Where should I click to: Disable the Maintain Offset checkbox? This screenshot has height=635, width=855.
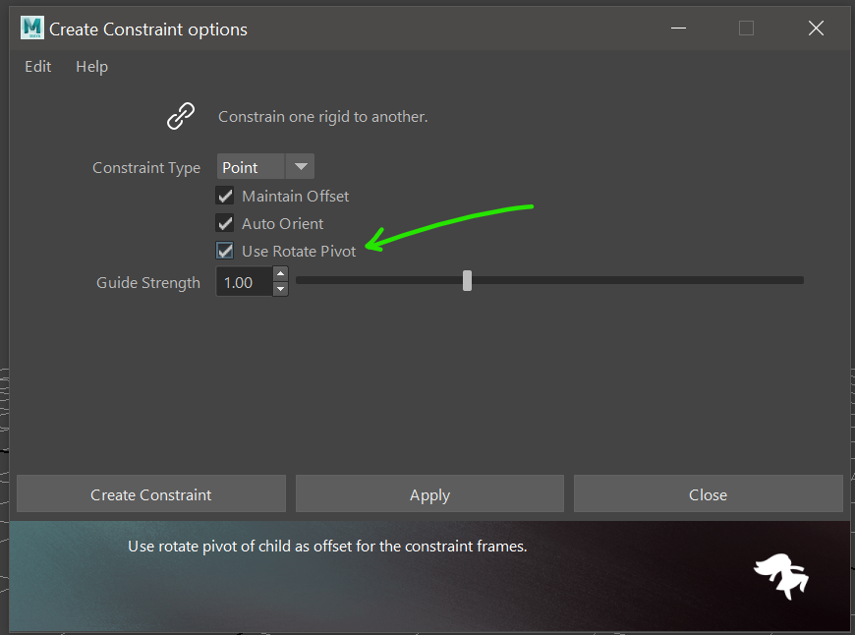tap(226, 196)
